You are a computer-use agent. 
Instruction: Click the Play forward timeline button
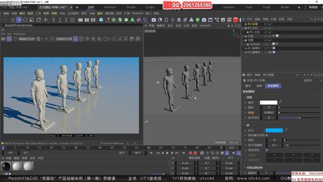(167, 153)
